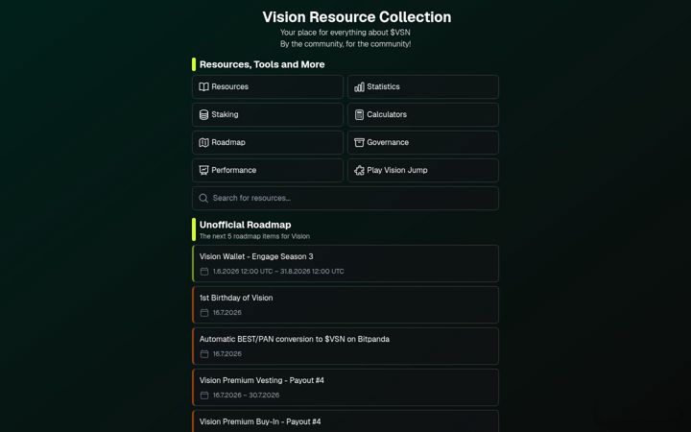Viewport: 691px width, 432px height.
Task: Click calendar icon under 1st Birthday of Vision
Action: pyautogui.click(x=204, y=313)
